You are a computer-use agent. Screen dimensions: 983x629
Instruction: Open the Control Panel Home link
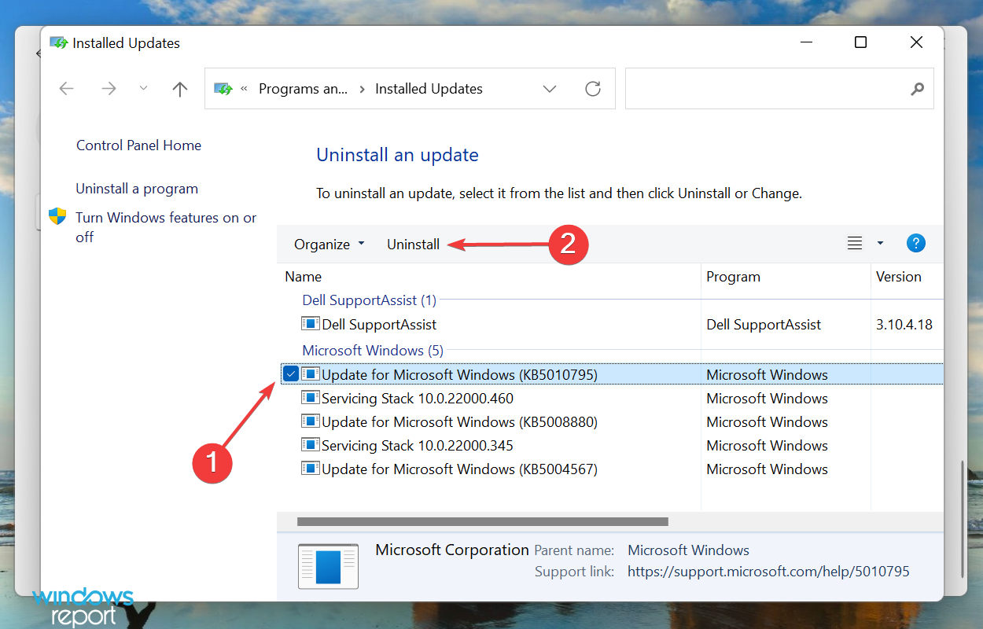tap(138, 145)
